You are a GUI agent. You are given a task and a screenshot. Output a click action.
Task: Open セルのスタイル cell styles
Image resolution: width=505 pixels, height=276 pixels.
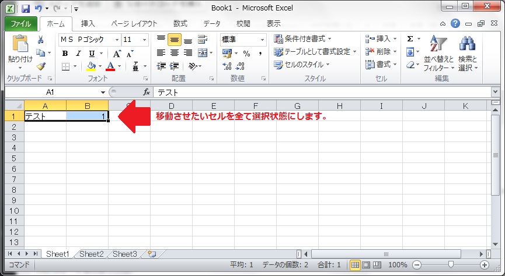(x=301, y=65)
